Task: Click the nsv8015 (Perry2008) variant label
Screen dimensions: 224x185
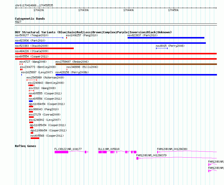Action: [170, 46]
